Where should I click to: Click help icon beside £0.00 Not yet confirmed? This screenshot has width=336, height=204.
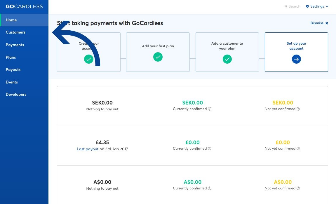[298, 149]
